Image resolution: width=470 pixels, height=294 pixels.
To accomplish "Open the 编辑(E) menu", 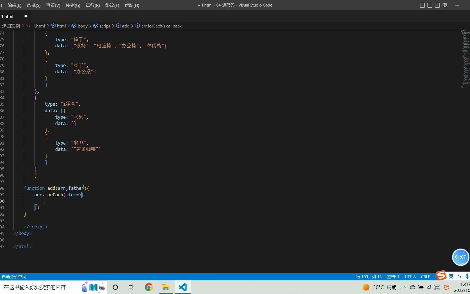I will click(14, 5).
